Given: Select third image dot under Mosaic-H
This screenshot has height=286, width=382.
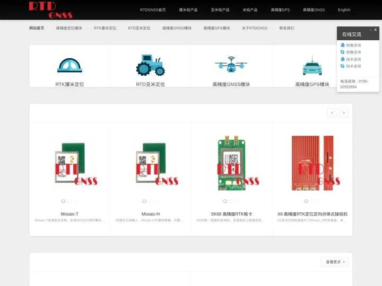Looking at the screenshot, I should coord(157,201).
